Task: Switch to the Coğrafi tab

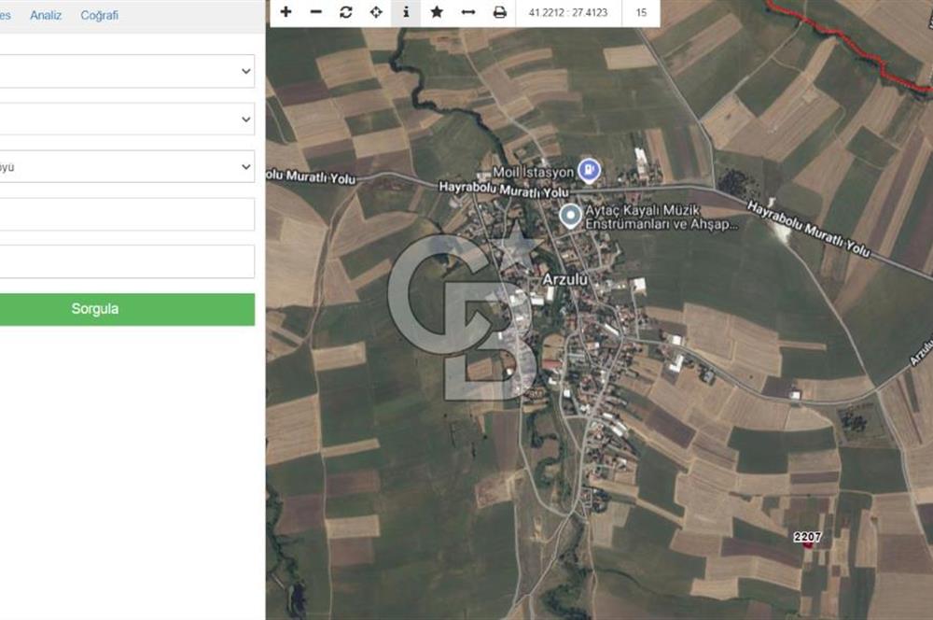Action: tap(100, 16)
